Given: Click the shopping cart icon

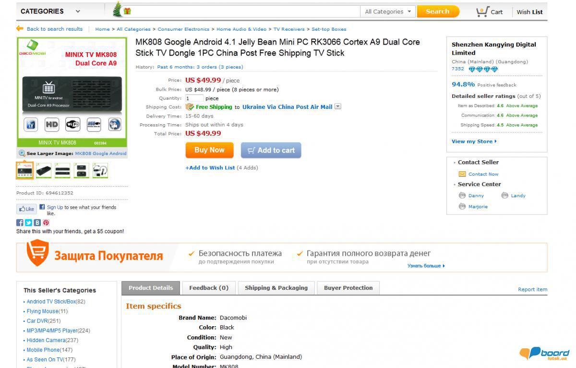Looking at the screenshot, I should 482,11.
